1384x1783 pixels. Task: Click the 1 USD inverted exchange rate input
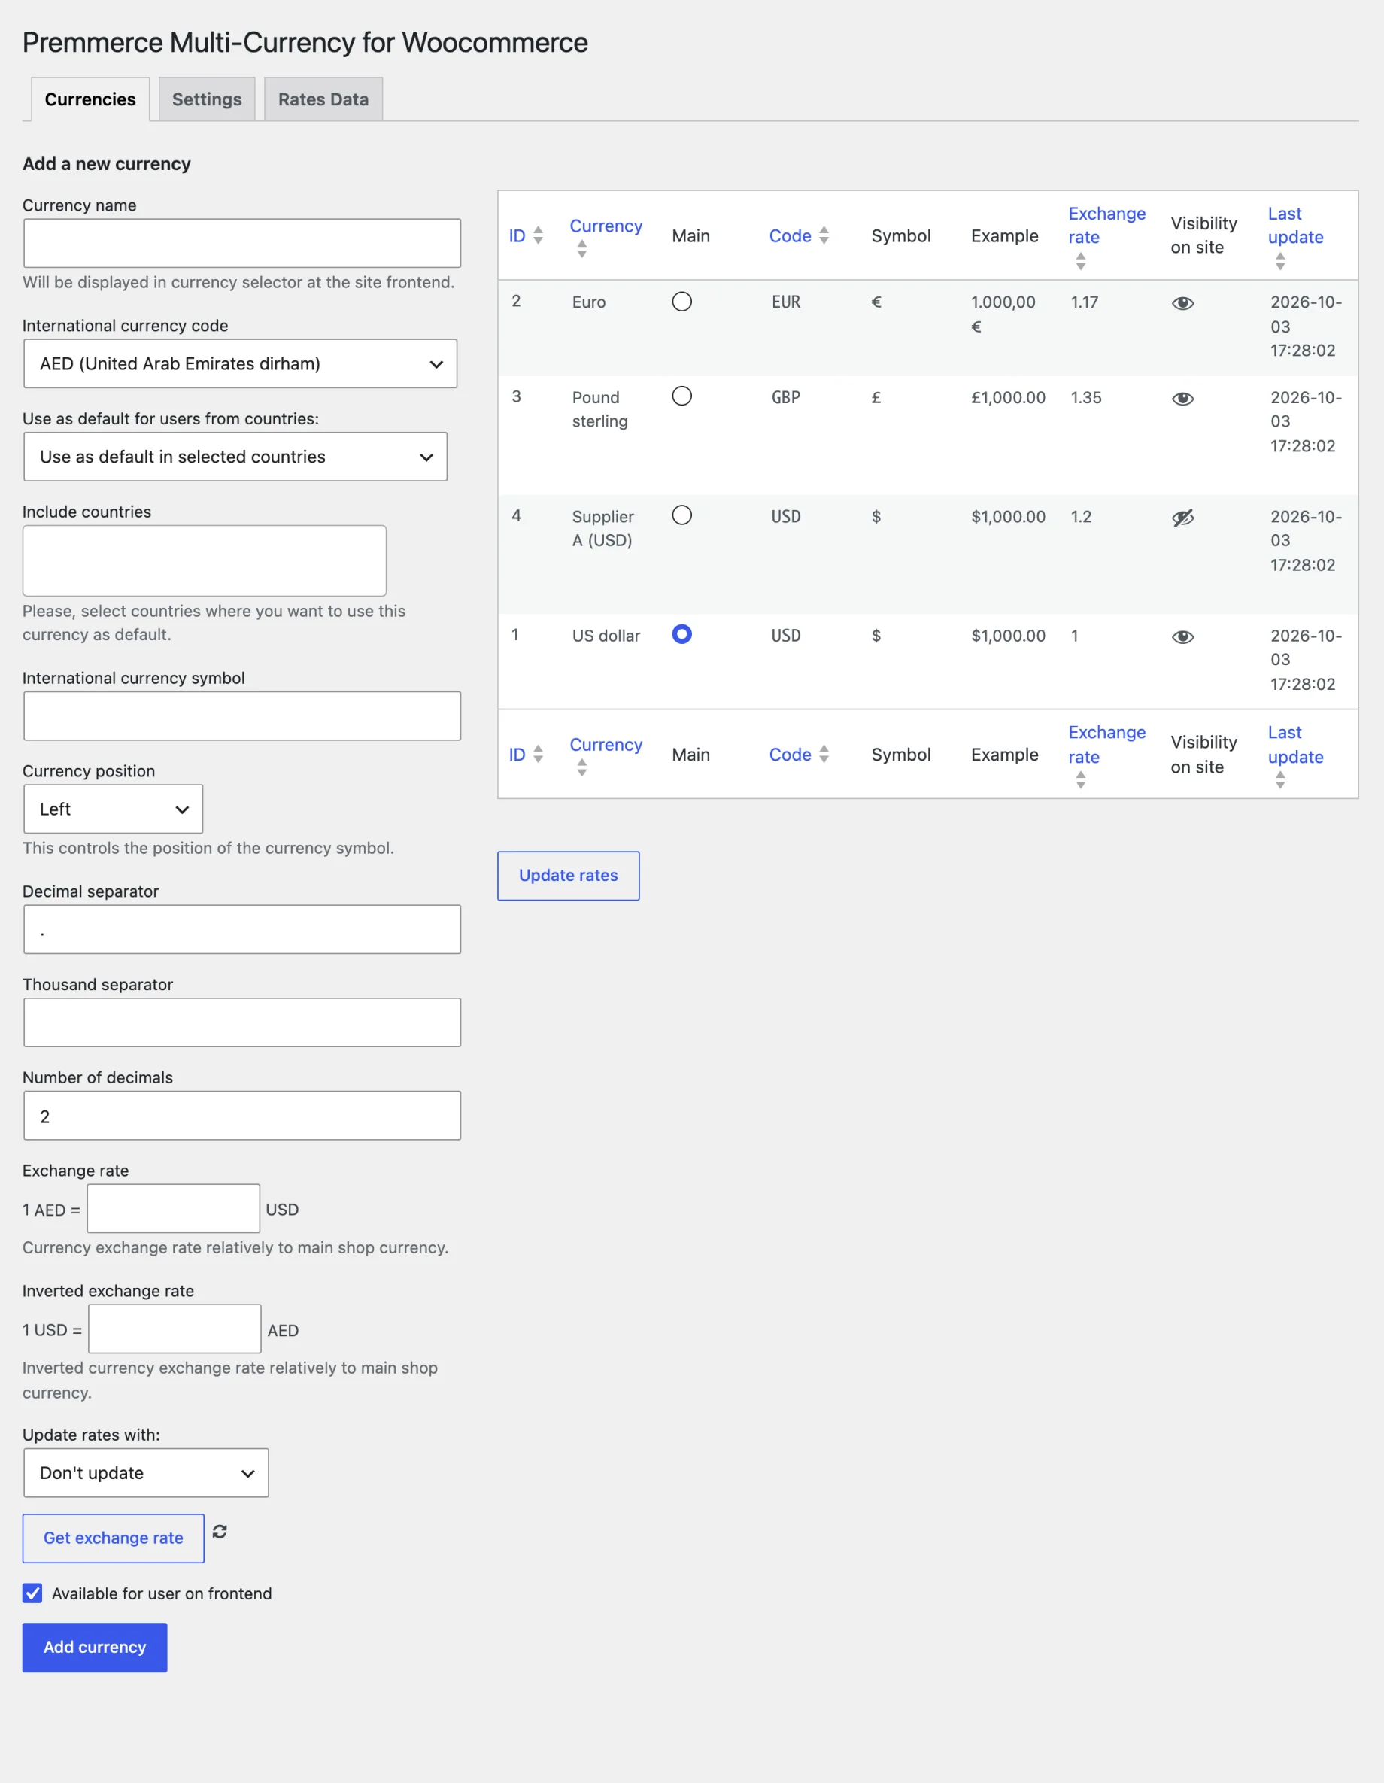click(175, 1330)
